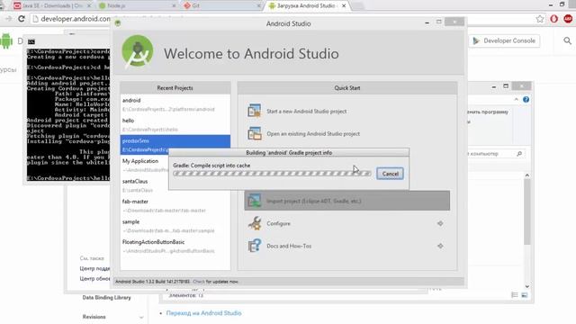Click the Adblock extension icon
576x324 pixels.
[568, 19]
